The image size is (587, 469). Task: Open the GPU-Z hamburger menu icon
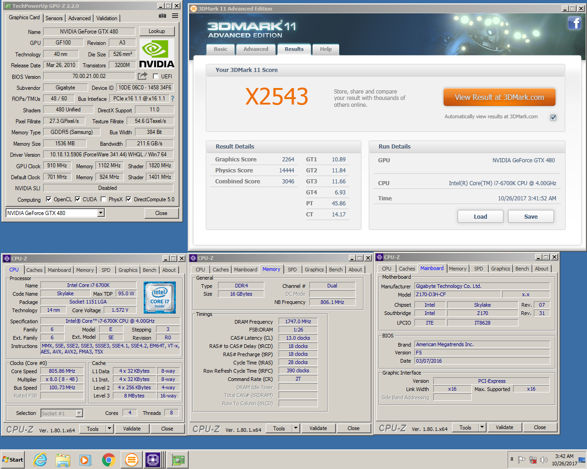pos(175,16)
